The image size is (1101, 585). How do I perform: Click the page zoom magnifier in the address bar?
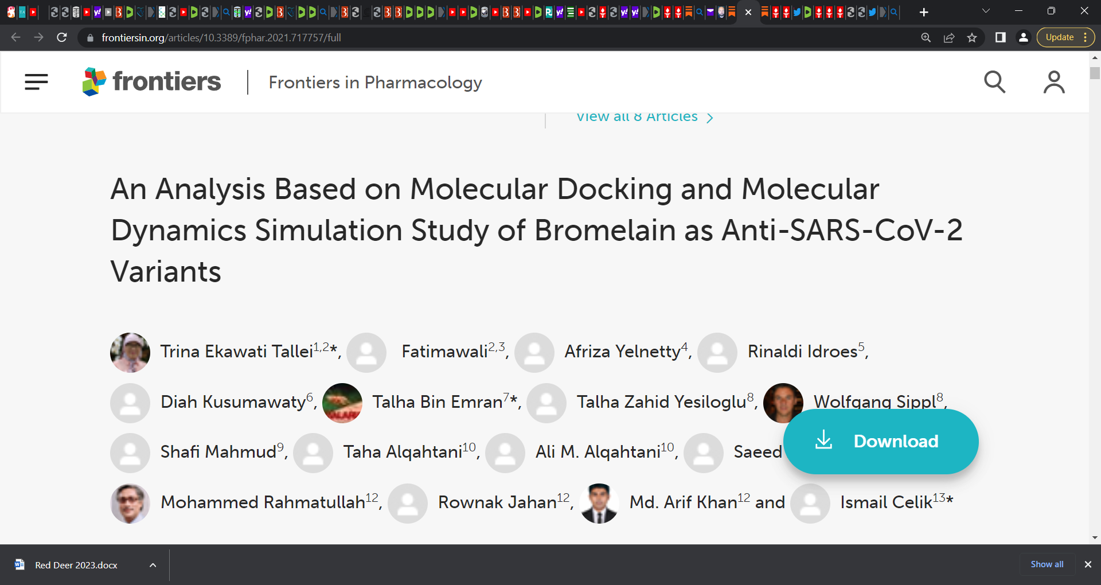point(927,37)
